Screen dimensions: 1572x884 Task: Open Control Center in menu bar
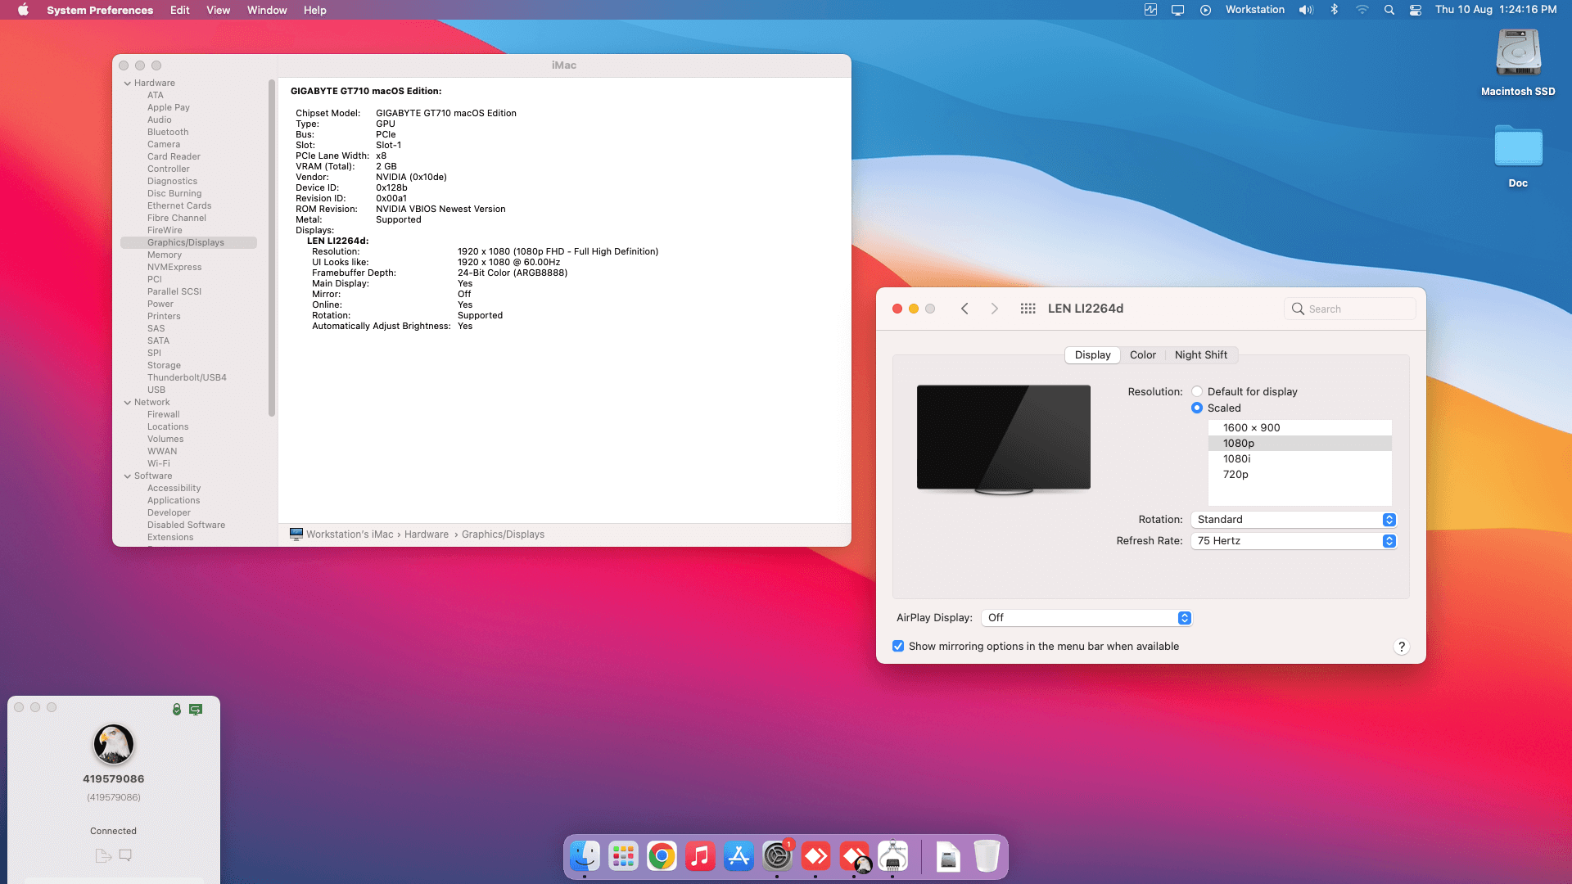1415,10
